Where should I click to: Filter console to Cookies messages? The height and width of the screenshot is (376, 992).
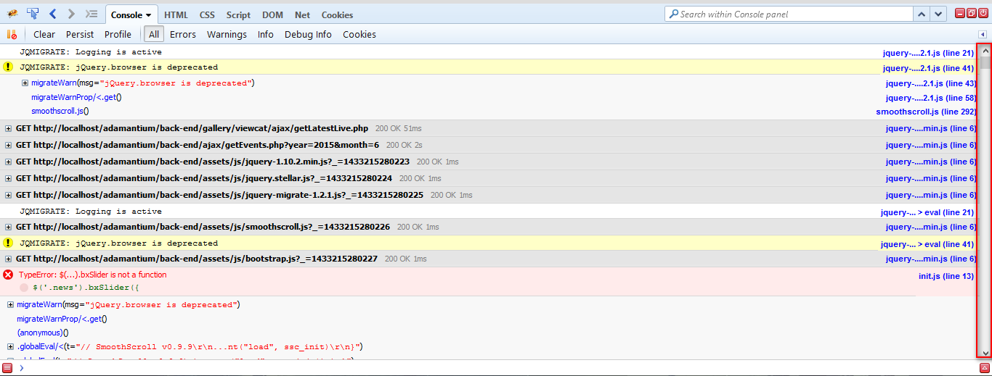pyautogui.click(x=359, y=34)
